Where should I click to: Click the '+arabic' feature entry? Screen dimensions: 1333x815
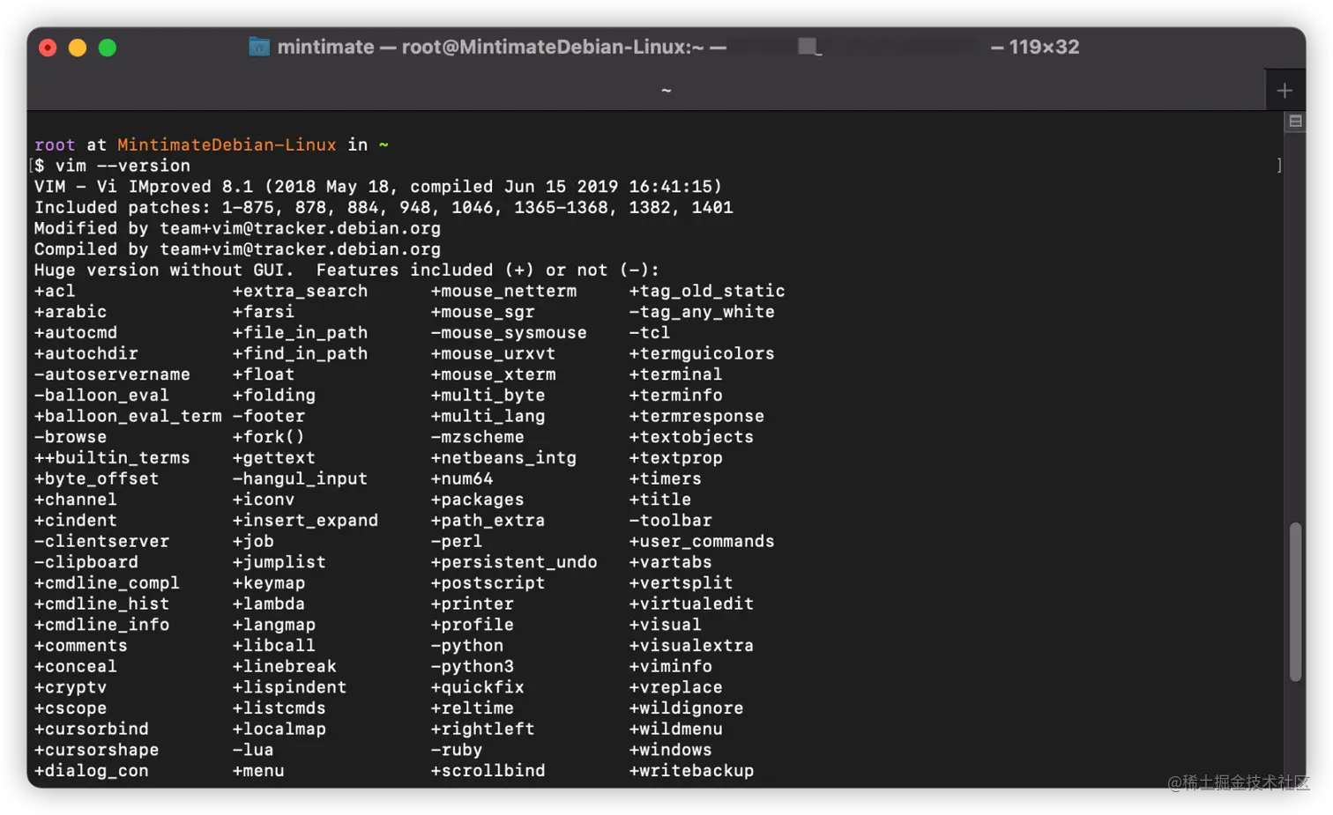pyautogui.click(x=71, y=312)
